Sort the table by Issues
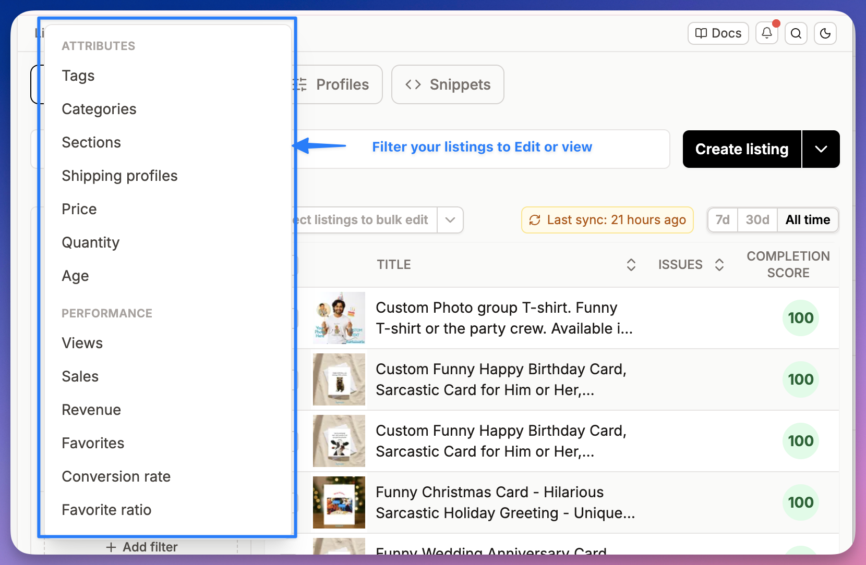Screen dimensions: 866x565 point(719,265)
